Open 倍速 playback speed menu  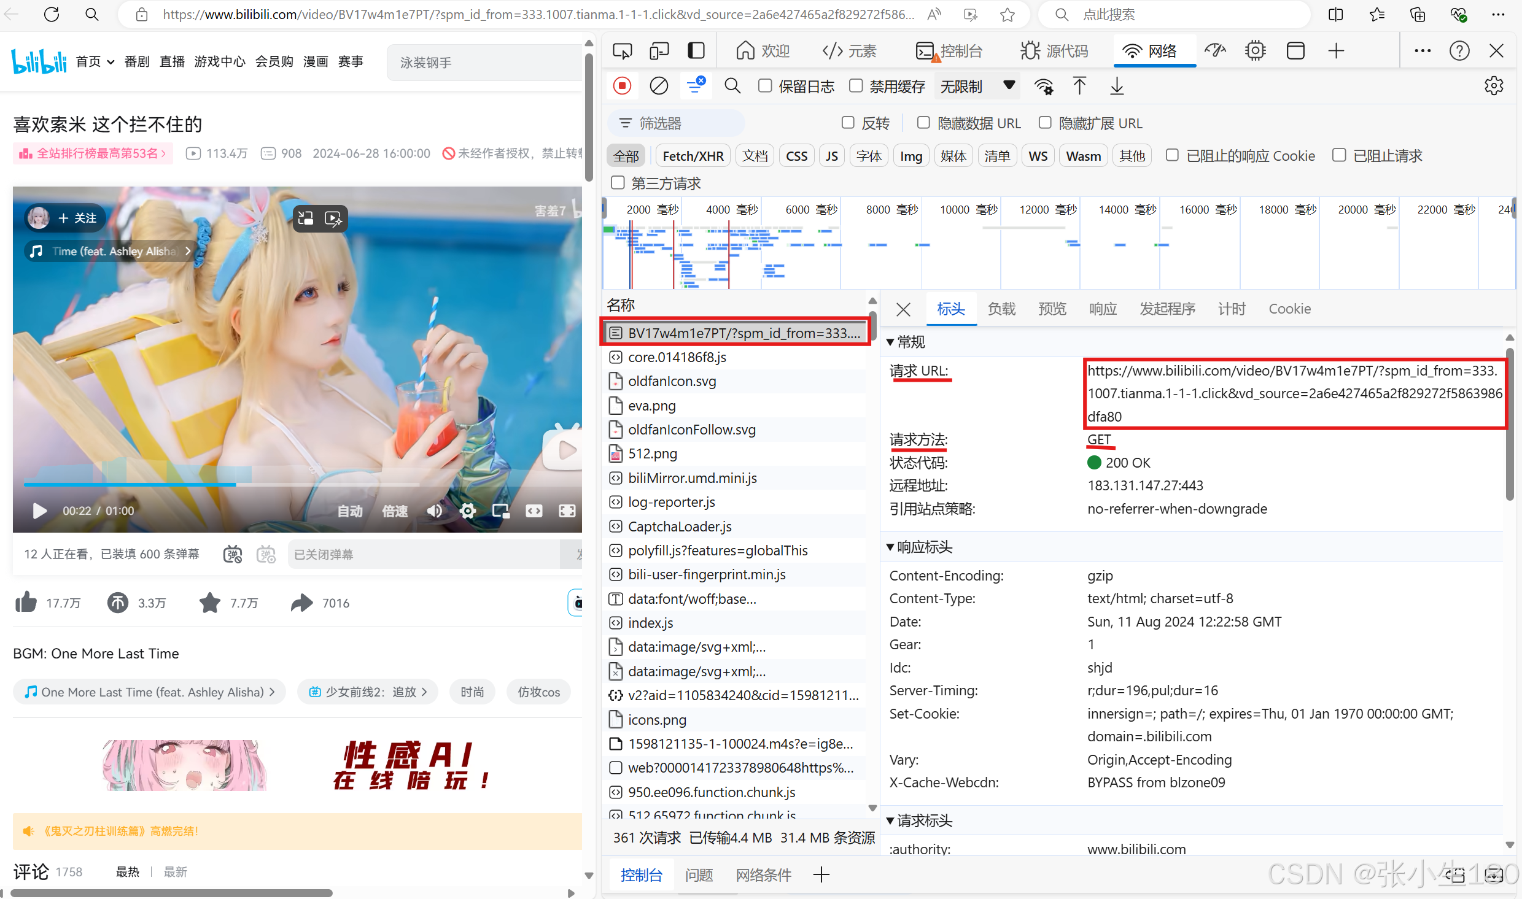395,511
